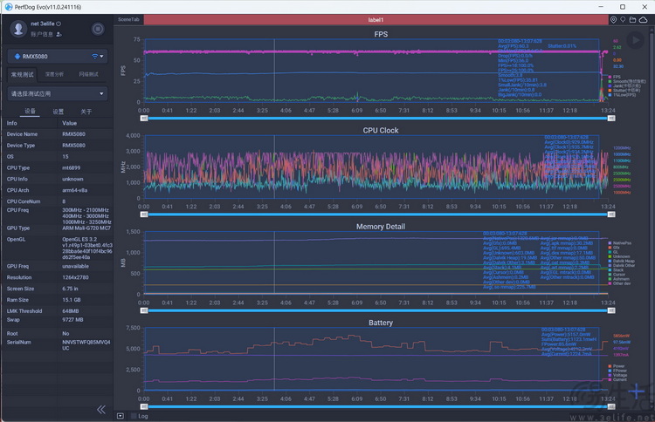This screenshot has height=422, width=655.
Task: Click the CPU Clock right range handle
Action: tap(611, 214)
